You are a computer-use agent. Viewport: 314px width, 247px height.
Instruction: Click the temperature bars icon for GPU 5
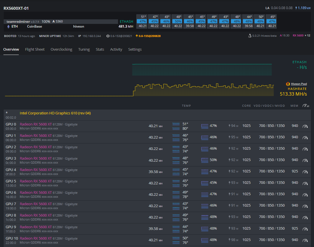click(x=176, y=183)
